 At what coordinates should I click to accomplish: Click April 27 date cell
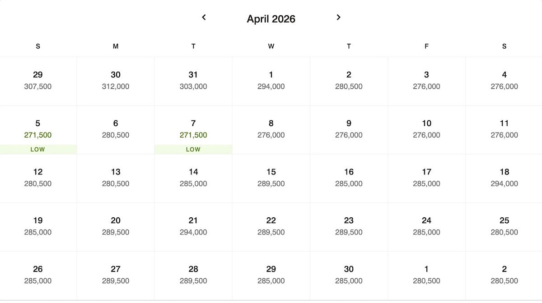pyautogui.click(x=116, y=275)
